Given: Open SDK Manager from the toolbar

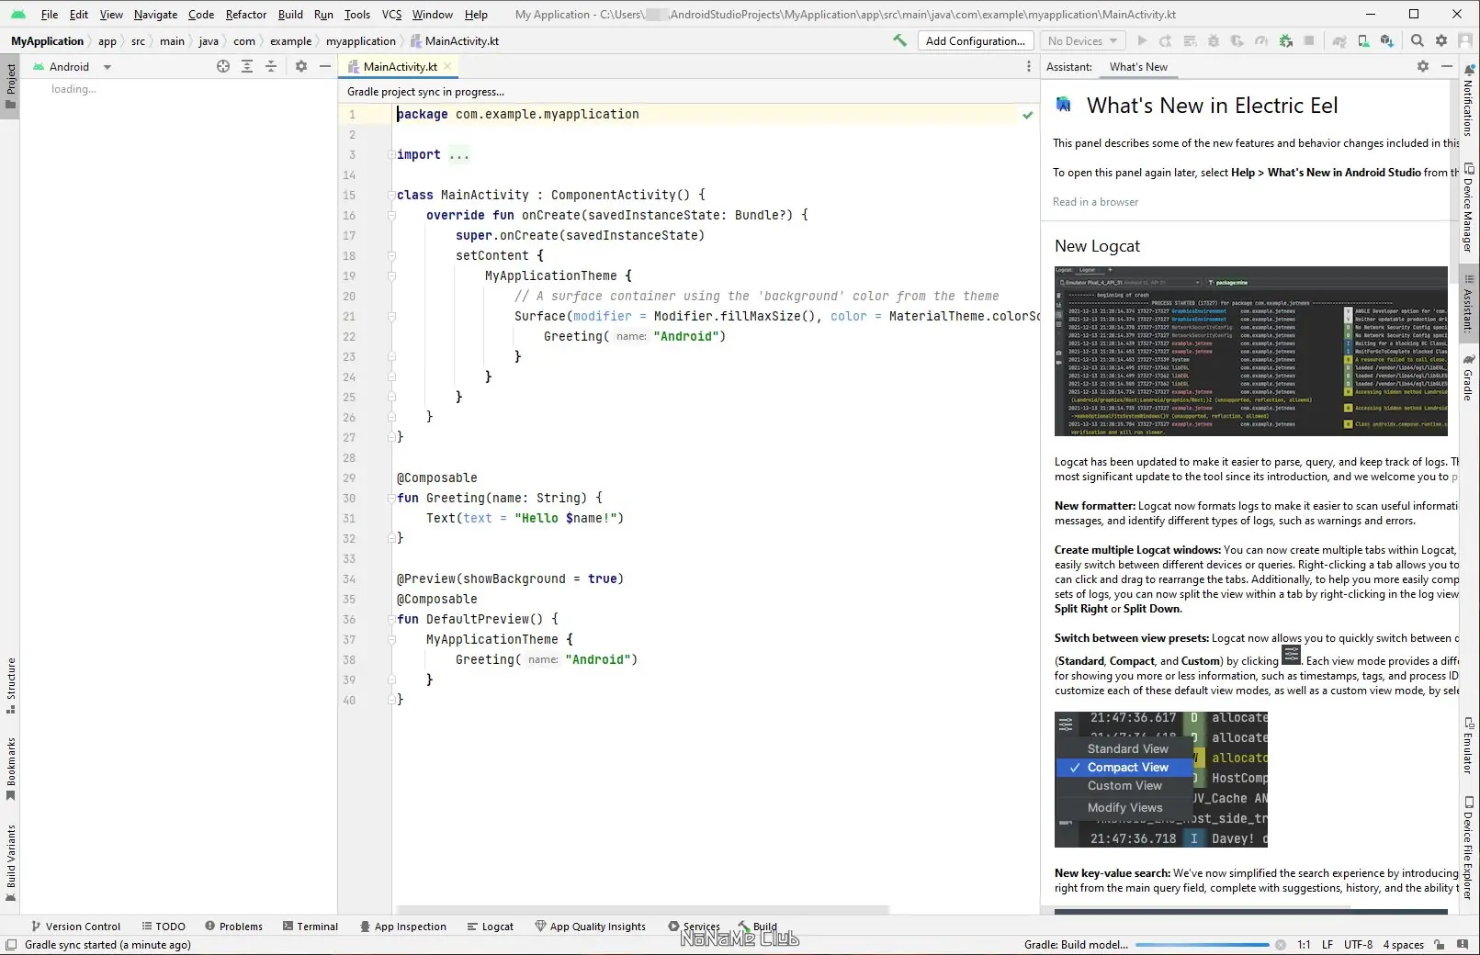Looking at the screenshot, I should pyautogui.click(x=1386, y=40).
